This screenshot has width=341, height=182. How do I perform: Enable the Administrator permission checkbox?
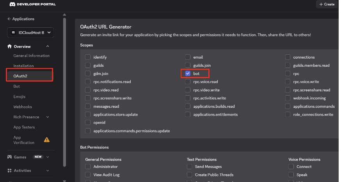pos(88,166)
